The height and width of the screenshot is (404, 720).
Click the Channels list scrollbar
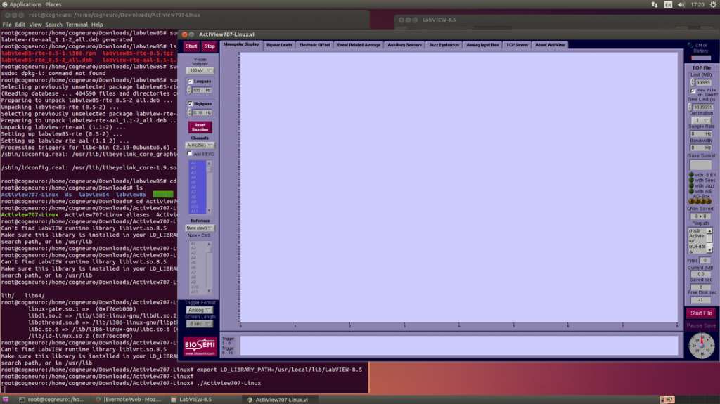209,187
